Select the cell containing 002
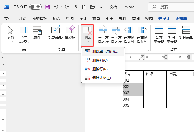 [x=132, y=86]
